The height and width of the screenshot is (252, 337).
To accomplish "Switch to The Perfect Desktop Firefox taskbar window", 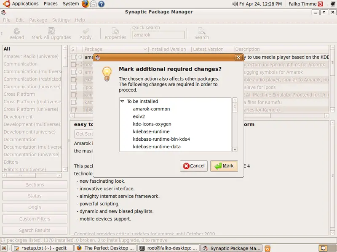I will (x=106, y=248).
